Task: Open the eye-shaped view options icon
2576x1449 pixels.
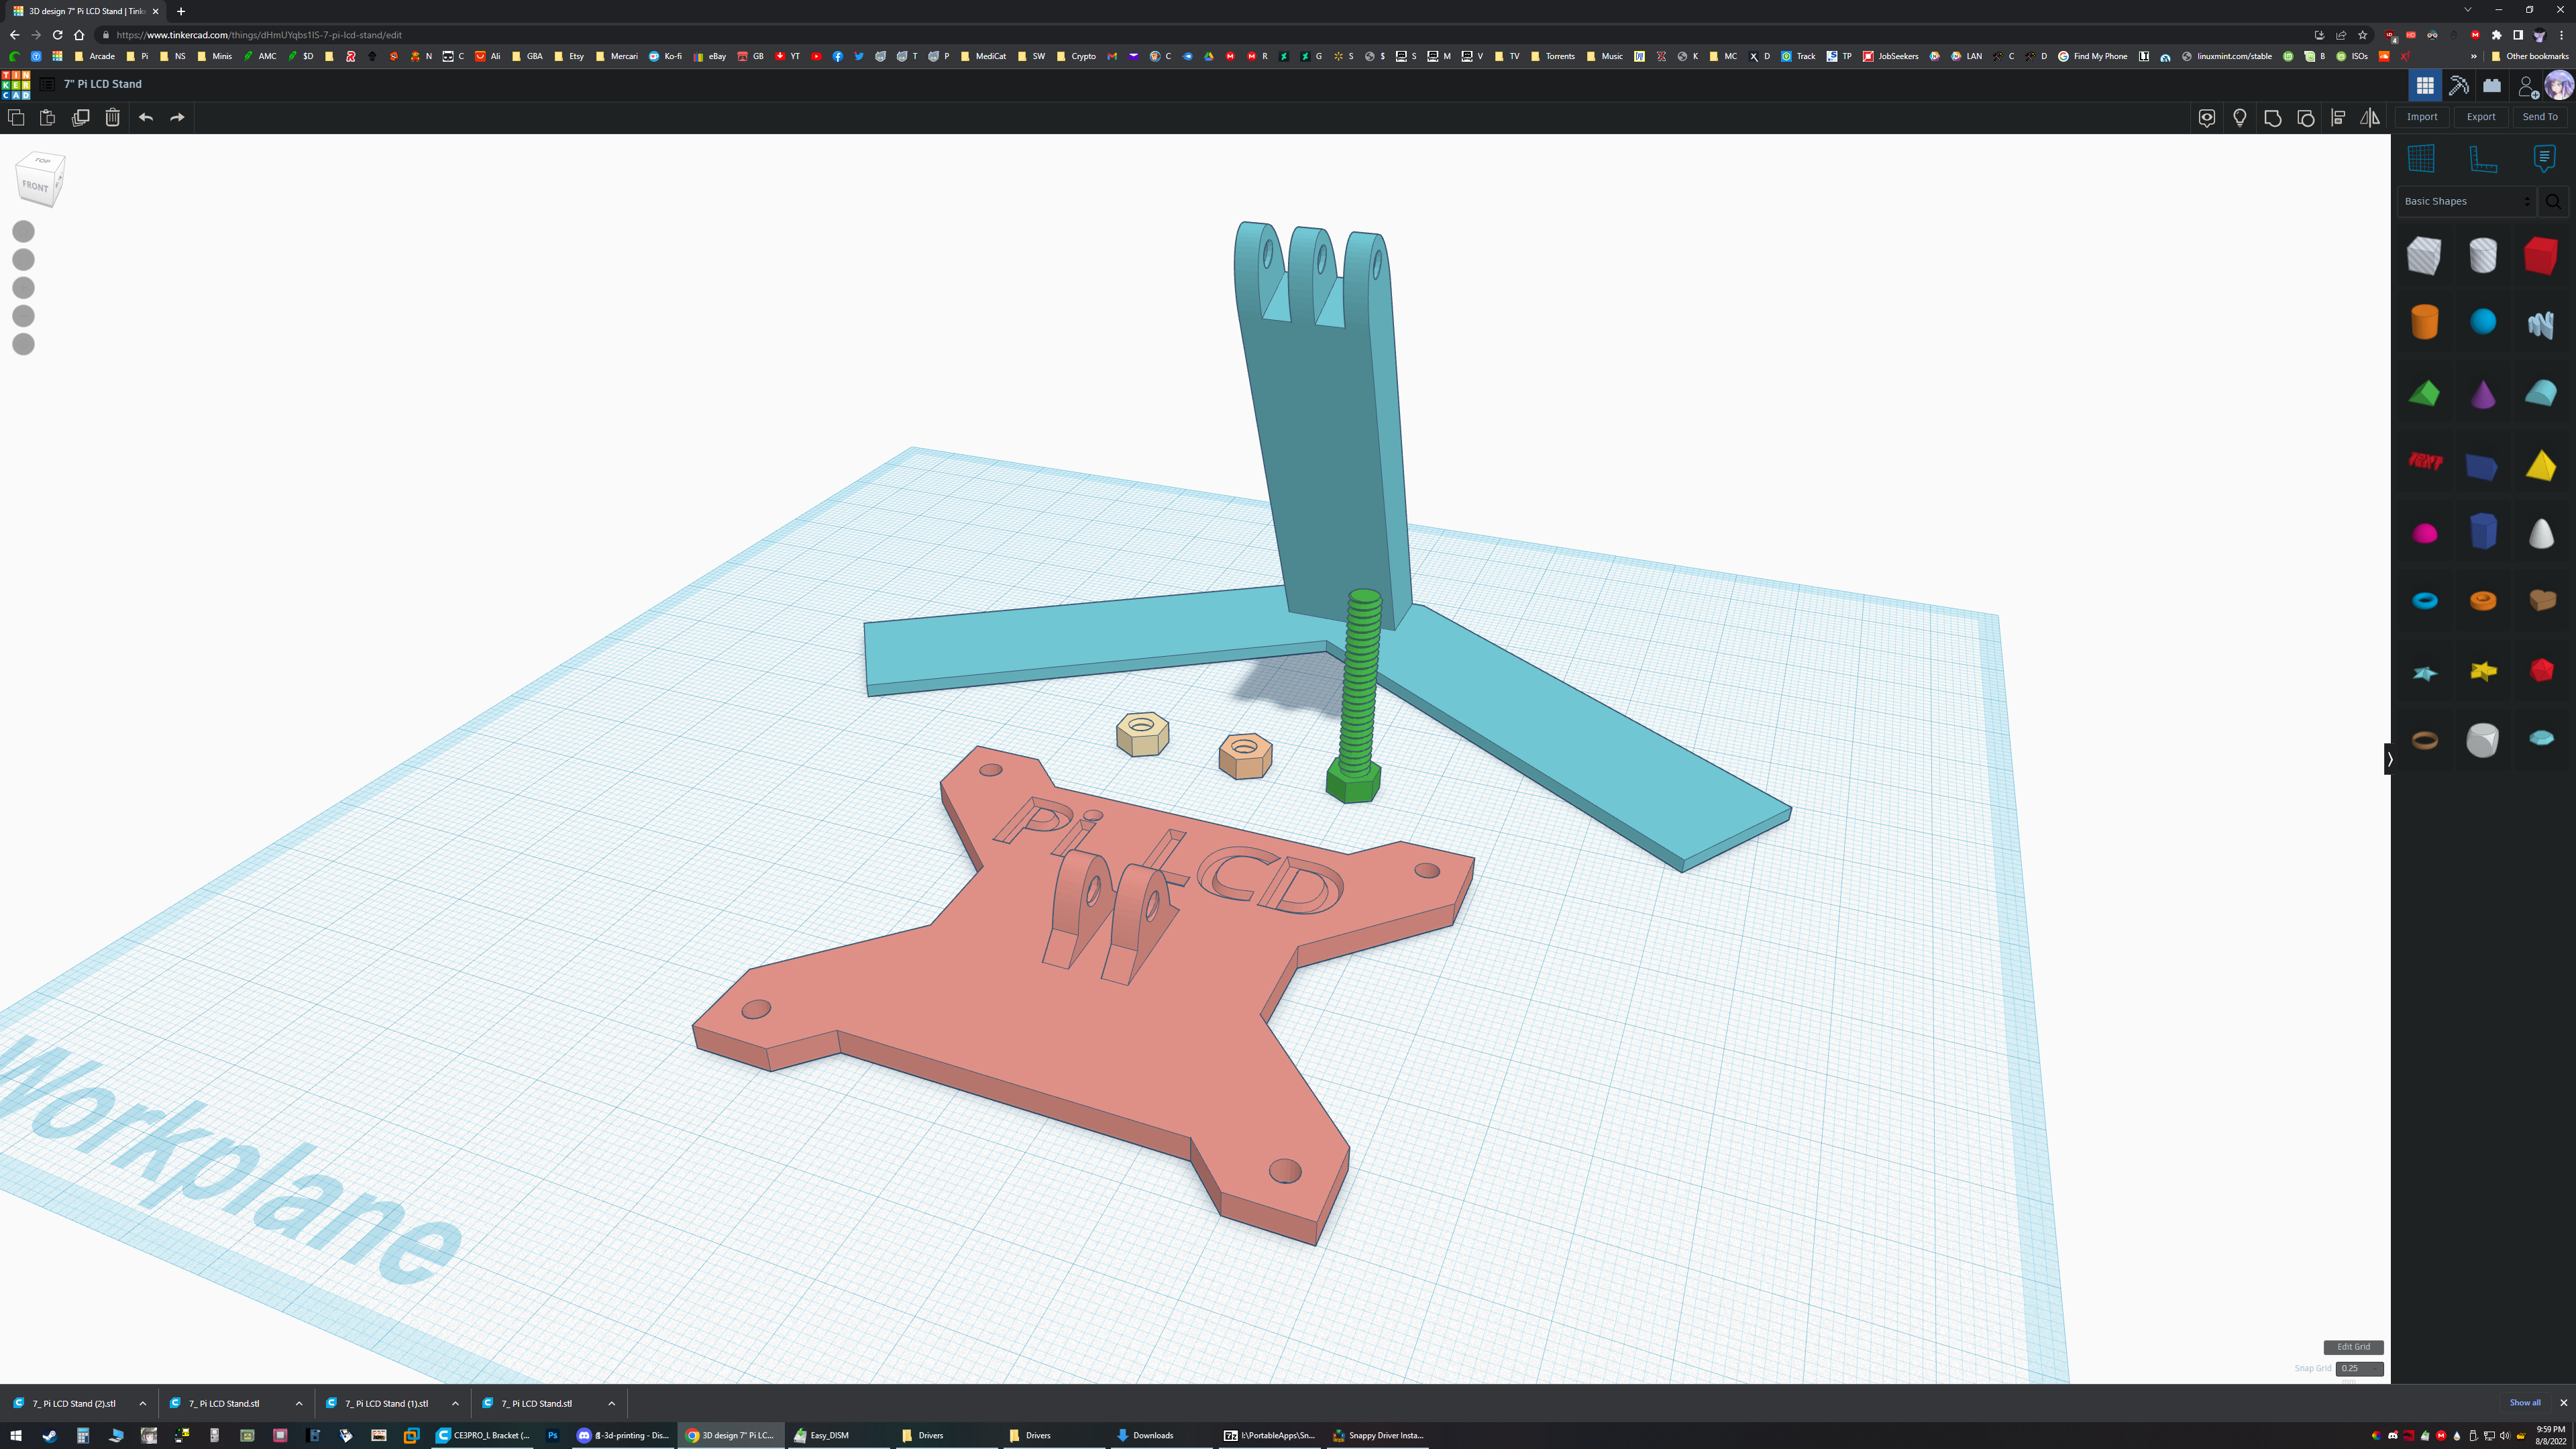Action: tap(2207, 118)
